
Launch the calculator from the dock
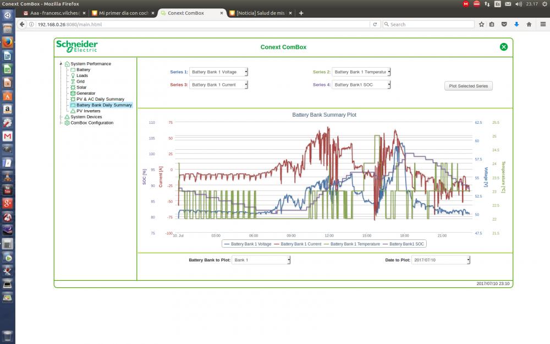click(x=7, y=244)
